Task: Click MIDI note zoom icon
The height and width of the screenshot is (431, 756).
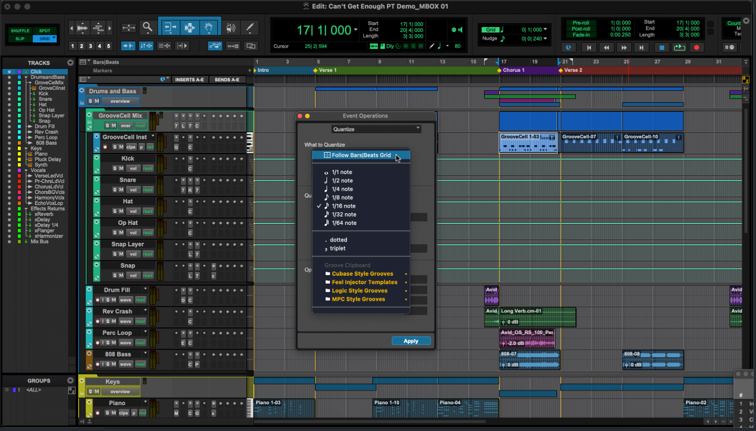Action: tap(98, 28)
